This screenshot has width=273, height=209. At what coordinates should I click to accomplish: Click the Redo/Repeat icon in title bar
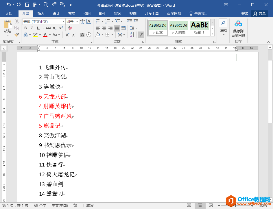point(19,5)
